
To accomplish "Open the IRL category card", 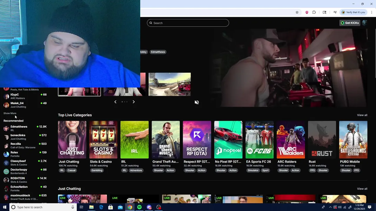I will tap(135, 140).
